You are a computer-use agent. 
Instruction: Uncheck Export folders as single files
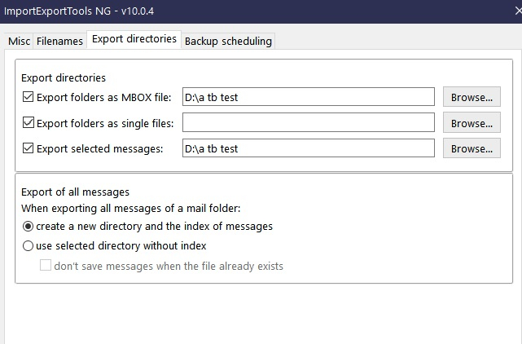pyautogui.click(x=29, y=123)
